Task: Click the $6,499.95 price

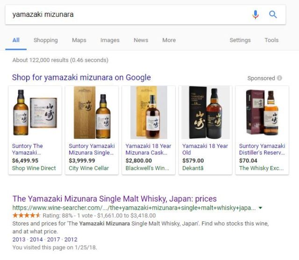Action: tap(25, 161)
